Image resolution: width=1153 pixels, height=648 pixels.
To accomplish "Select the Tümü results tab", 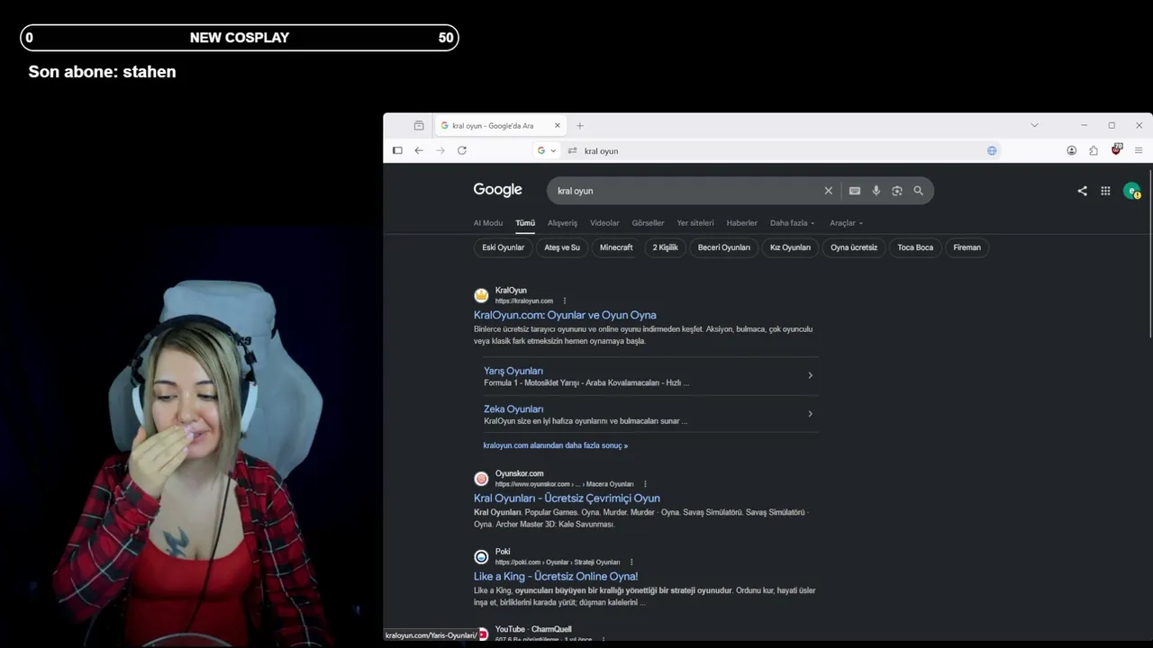I will 525,223.
